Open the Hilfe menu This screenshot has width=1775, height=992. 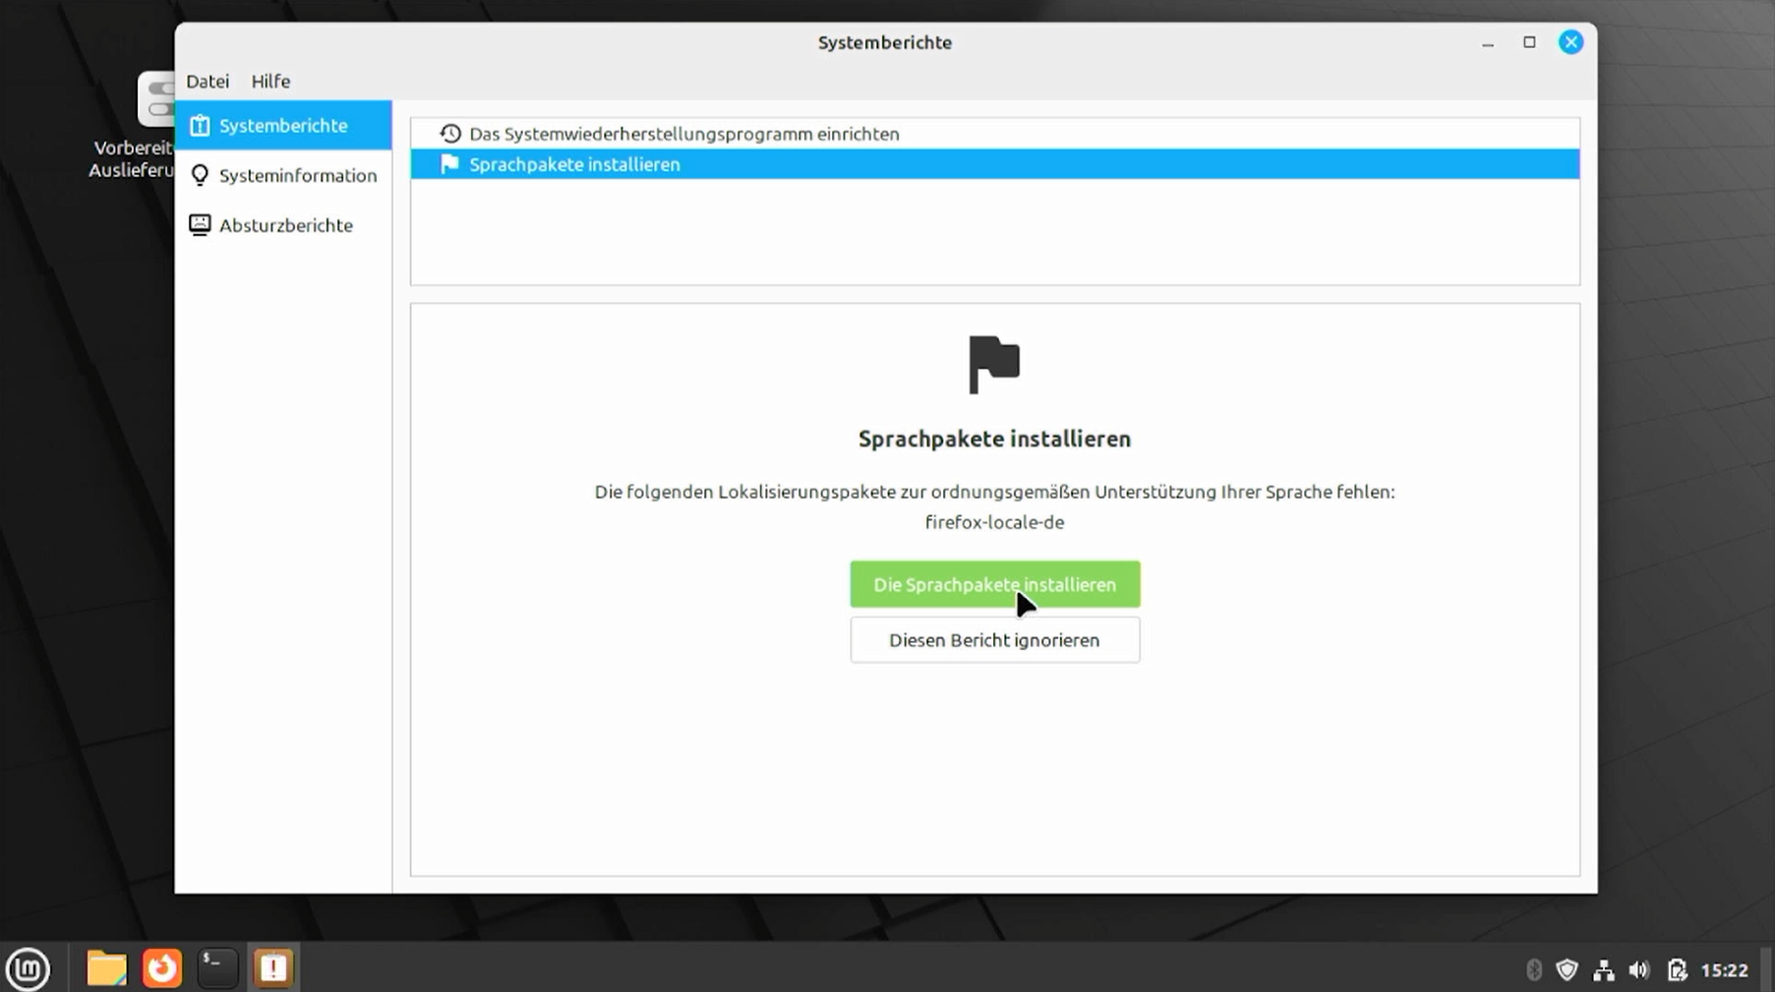[270, 82]
